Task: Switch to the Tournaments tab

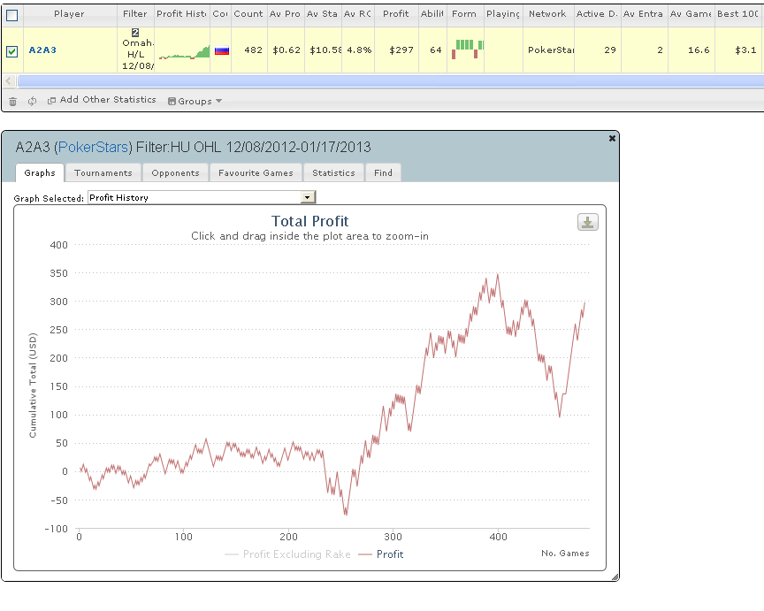Action: tap(103, 173)
